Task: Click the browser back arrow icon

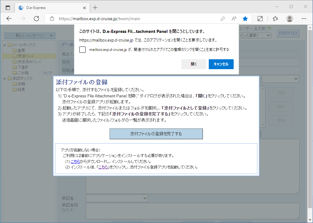Action: [9, 19]
